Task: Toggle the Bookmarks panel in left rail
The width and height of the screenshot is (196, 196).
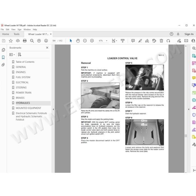Action: (x=3, y=57)
